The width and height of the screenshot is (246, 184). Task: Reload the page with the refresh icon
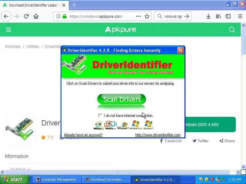click(x=26, y=16)
